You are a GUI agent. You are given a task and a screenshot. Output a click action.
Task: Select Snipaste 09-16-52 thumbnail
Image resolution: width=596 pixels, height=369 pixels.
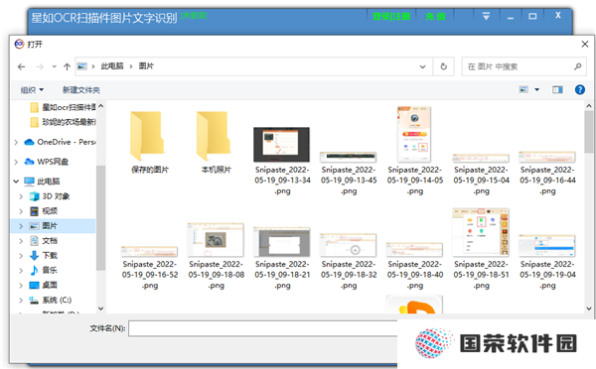149,251
